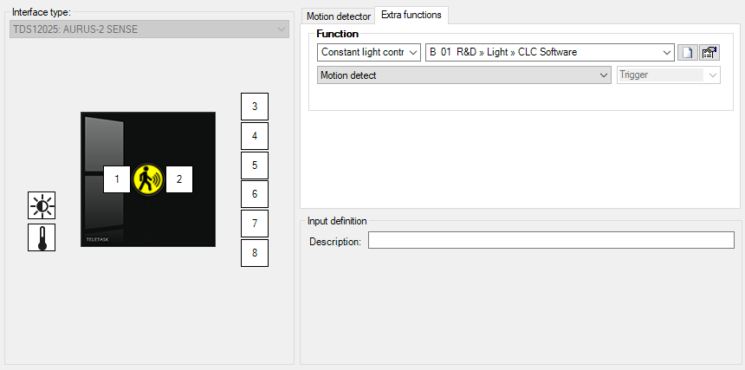Image resolution: width=745 pixels, height=370 pixels.
Task: Click the new function document icon
Action: tap(687, 53)
